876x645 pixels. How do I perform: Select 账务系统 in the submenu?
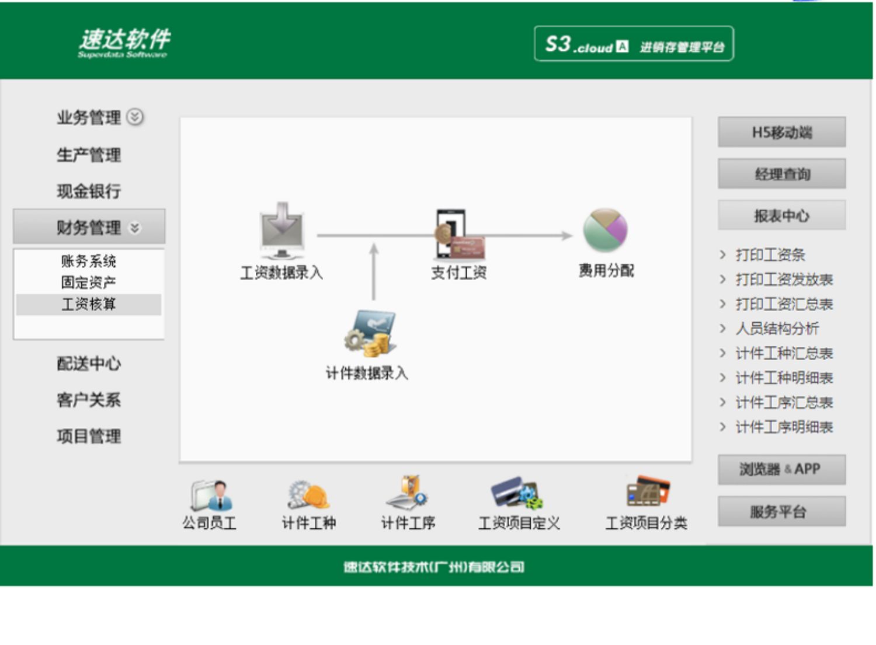coord(89,260)
